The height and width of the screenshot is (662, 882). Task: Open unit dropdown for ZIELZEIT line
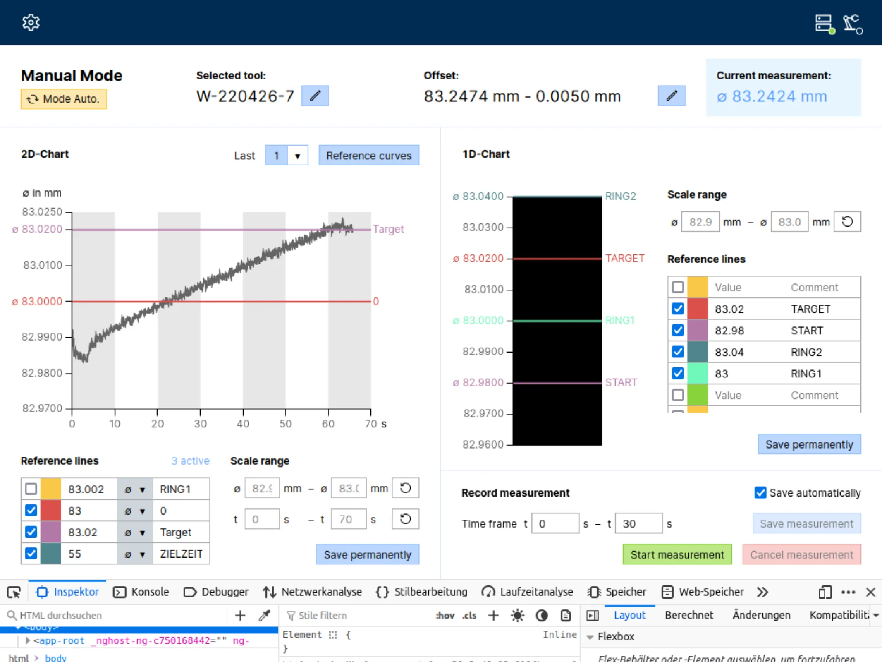(x=135, y=554)
